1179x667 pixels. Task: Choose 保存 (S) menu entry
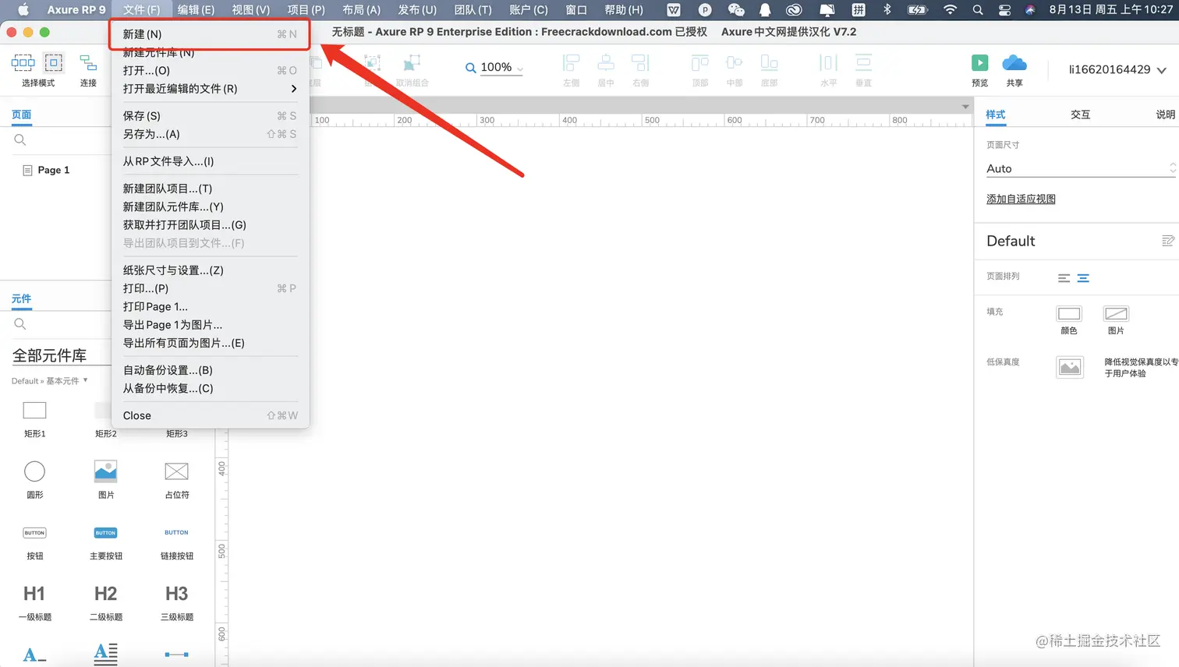pyautogui.click(x=210, y=116)
